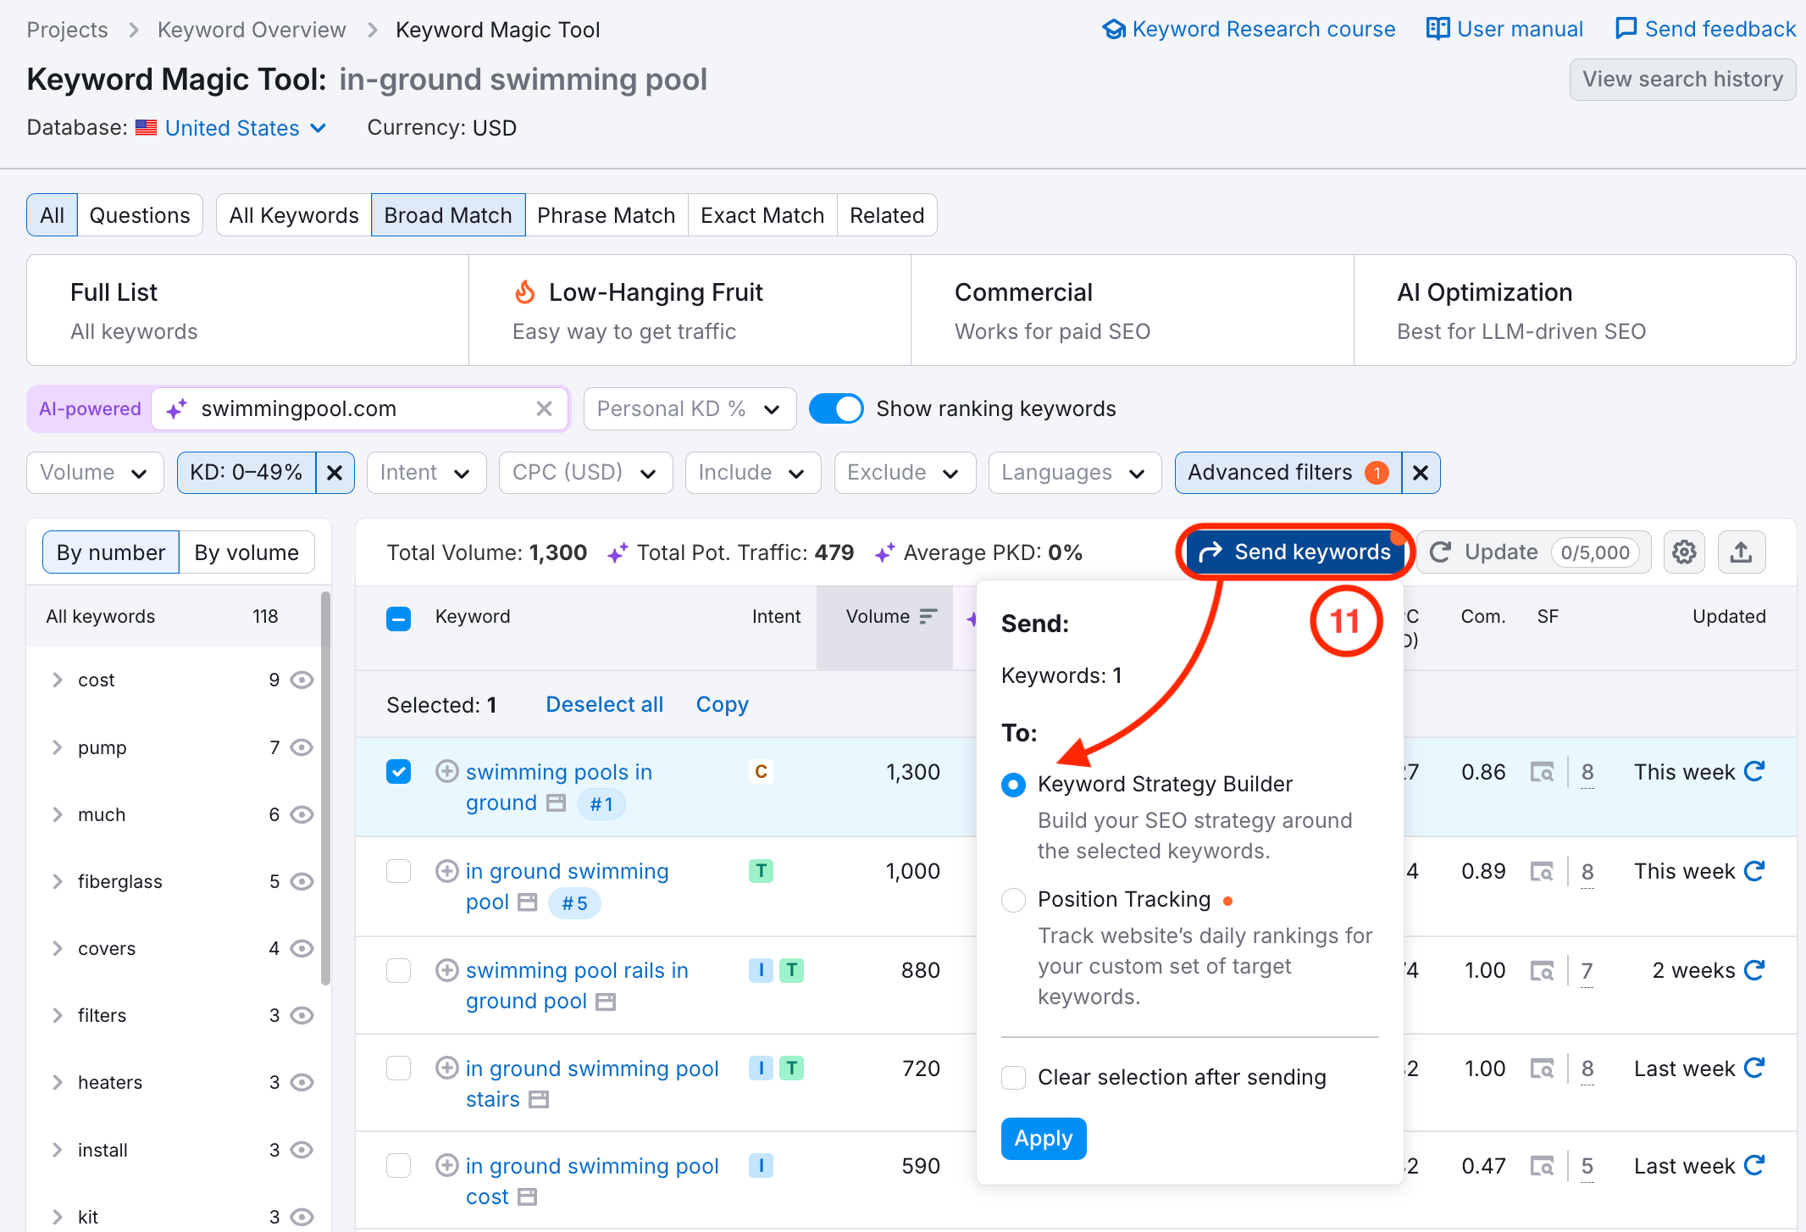Select the Exact Match tab

coord(762,214)
